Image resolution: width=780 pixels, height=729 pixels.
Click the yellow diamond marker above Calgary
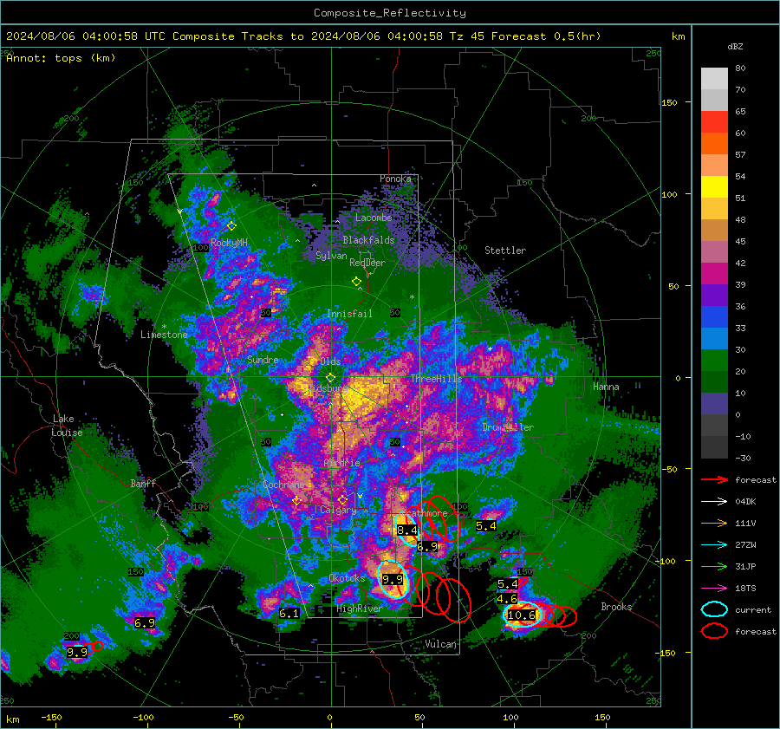pyautogui.click(x=342, y=499)
